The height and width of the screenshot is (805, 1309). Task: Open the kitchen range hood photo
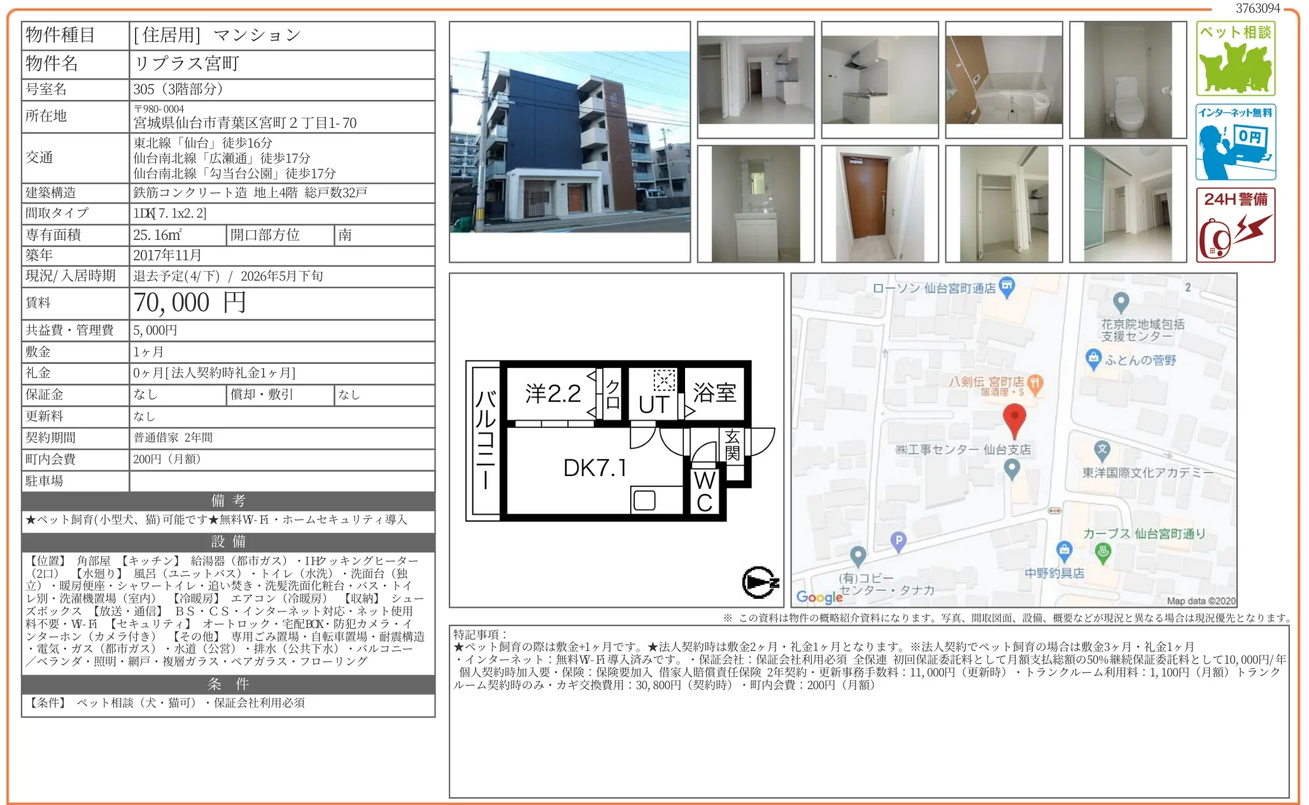[x=879, y=80]
